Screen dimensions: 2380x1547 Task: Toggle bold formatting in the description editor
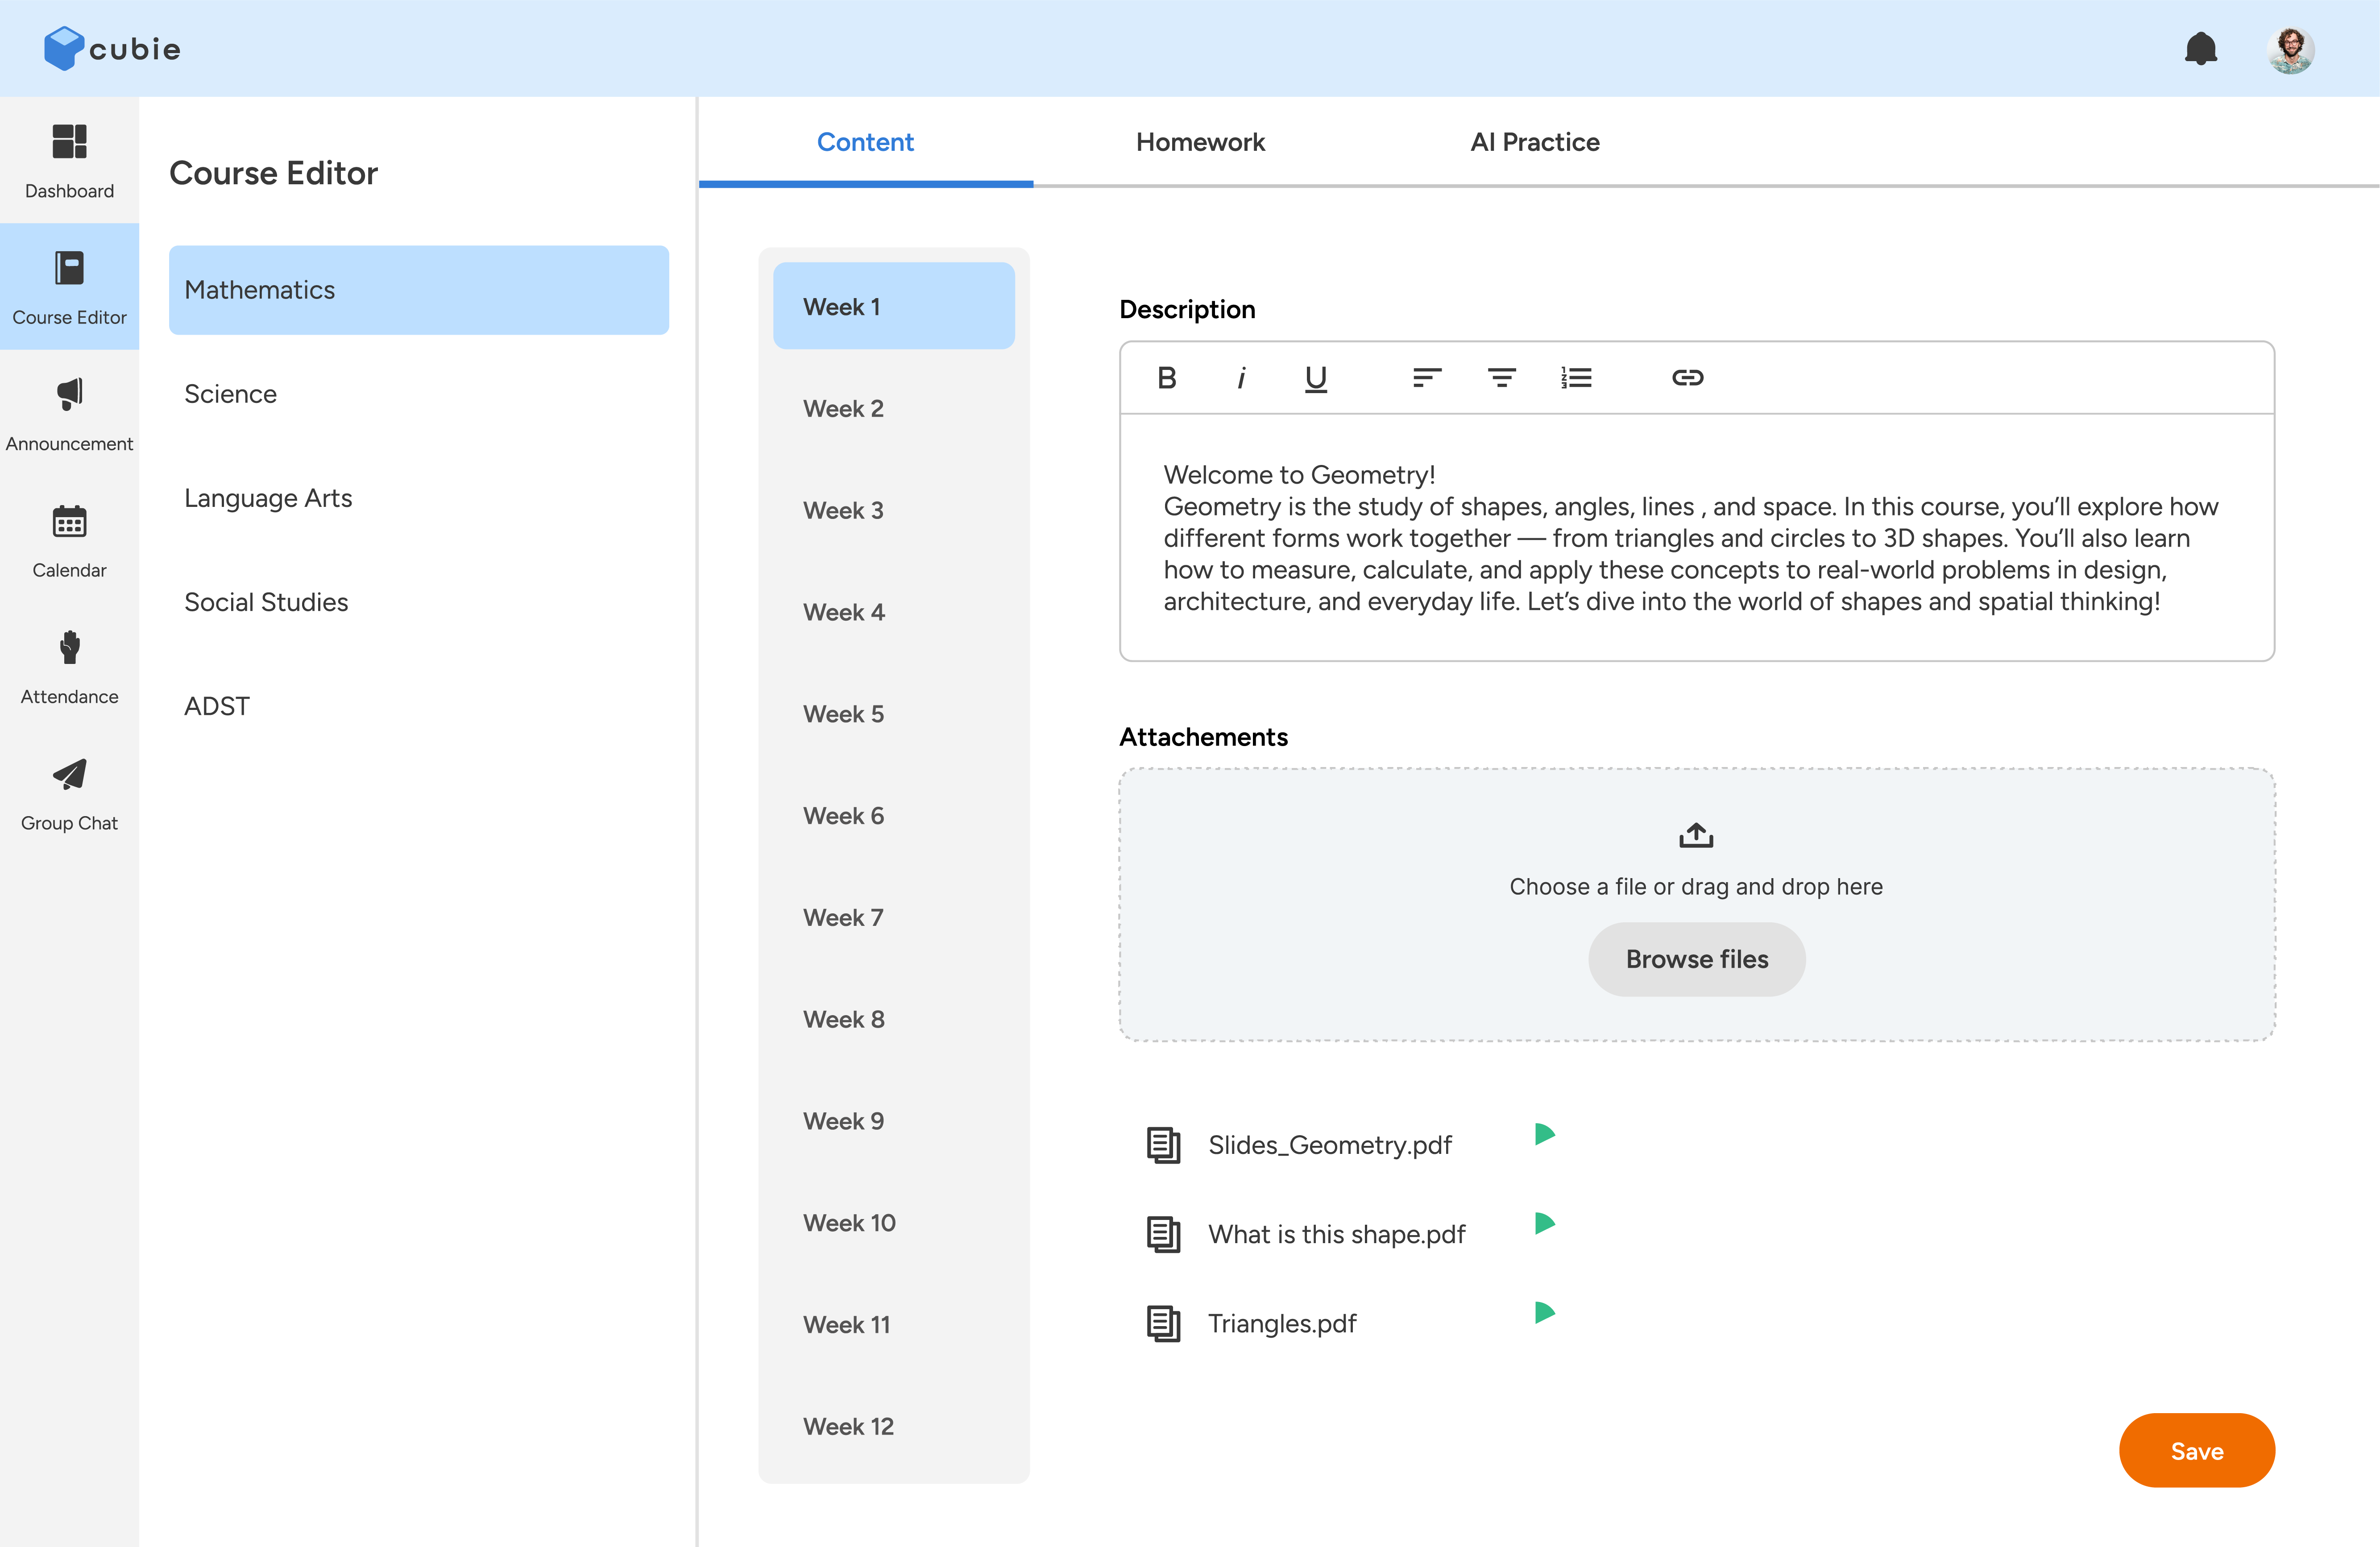click(1166, 378)
